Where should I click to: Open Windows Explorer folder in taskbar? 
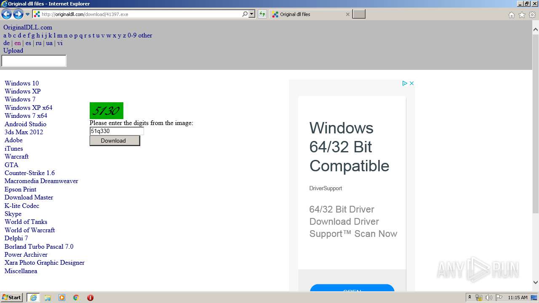tap(48, 298)
